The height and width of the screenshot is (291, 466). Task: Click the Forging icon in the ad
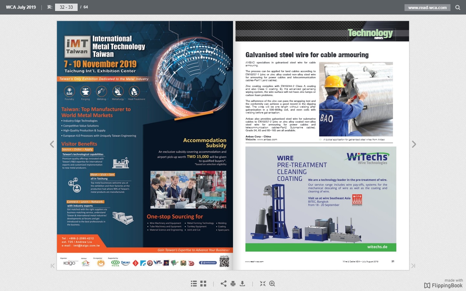tap(85, 91)
